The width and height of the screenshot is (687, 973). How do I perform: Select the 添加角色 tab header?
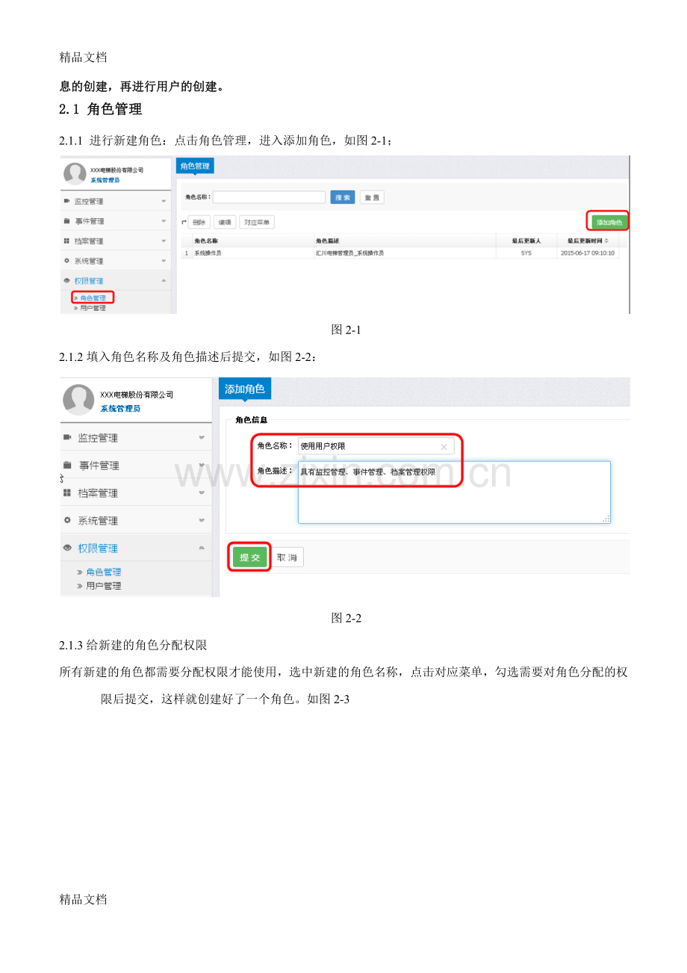(x=245, y=389)
